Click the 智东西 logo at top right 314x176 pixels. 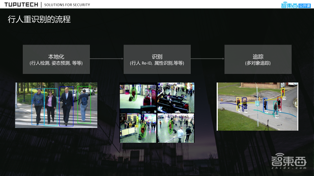pyautogui.click(x=288, y=5)
